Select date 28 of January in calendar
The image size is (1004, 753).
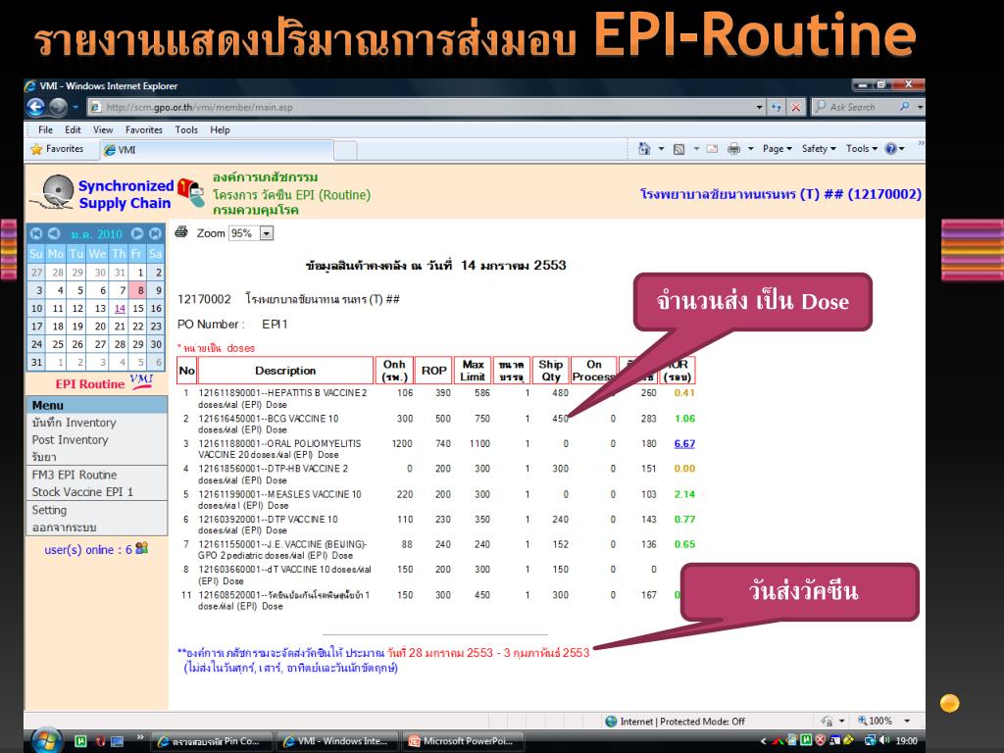[120, 344]
